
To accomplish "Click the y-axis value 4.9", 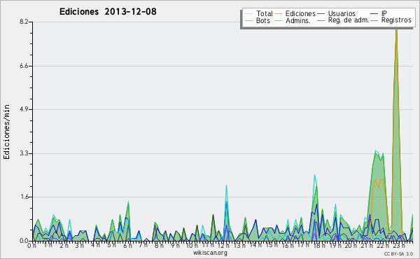I will point(24,109).
